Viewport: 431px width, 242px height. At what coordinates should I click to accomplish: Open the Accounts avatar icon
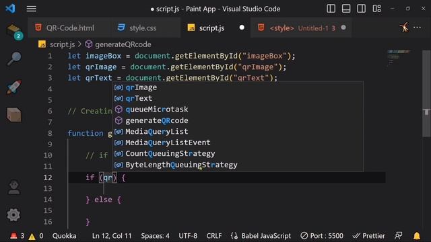tap(13, 187)
